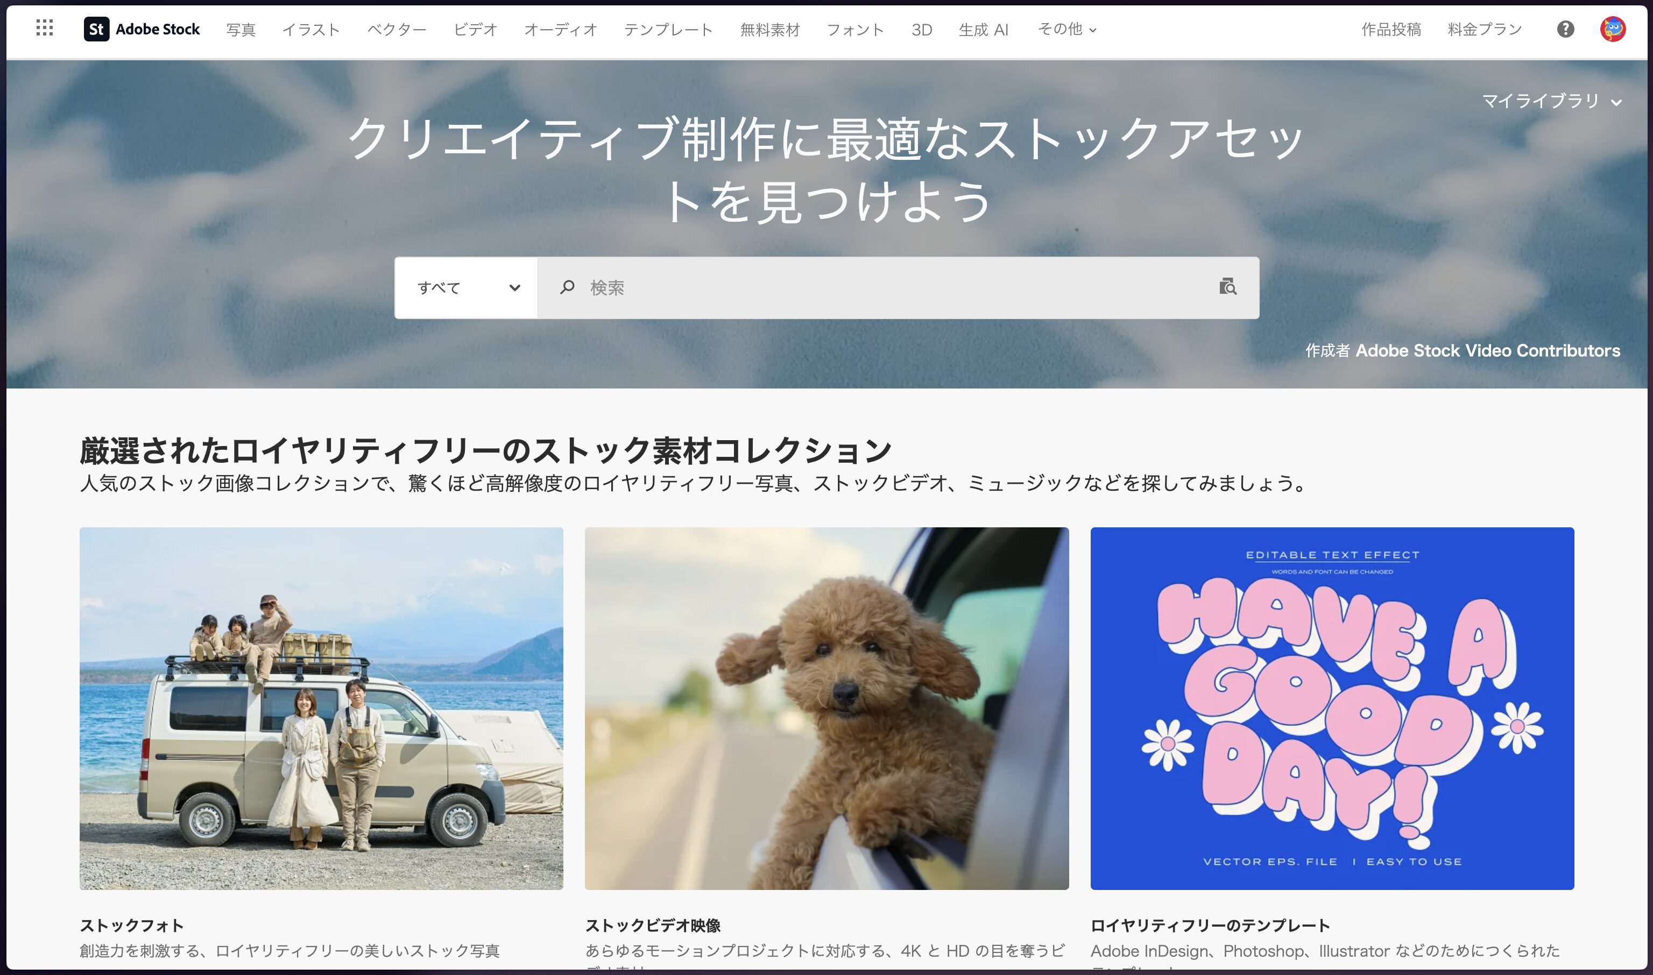Image resolution: width=1653 pixels, height=975 pixels.
Task: Open the 生成 AI menu item
Action: [984, 29]
